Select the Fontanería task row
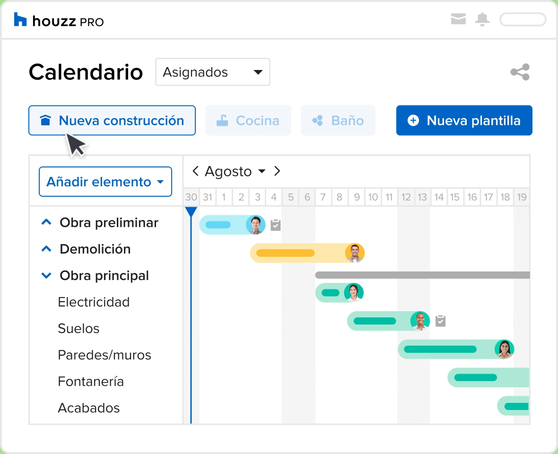This screenshot has width=558, height=454. point(91,381)
